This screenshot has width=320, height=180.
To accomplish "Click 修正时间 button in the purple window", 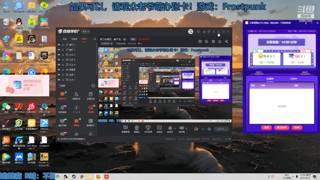I will (x=282, y=128).
